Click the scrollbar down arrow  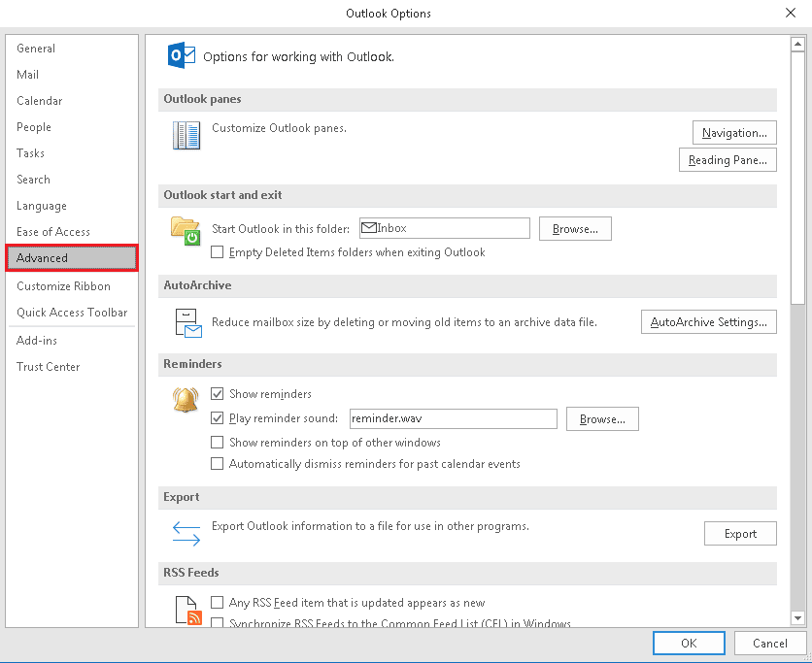point(797,617)
